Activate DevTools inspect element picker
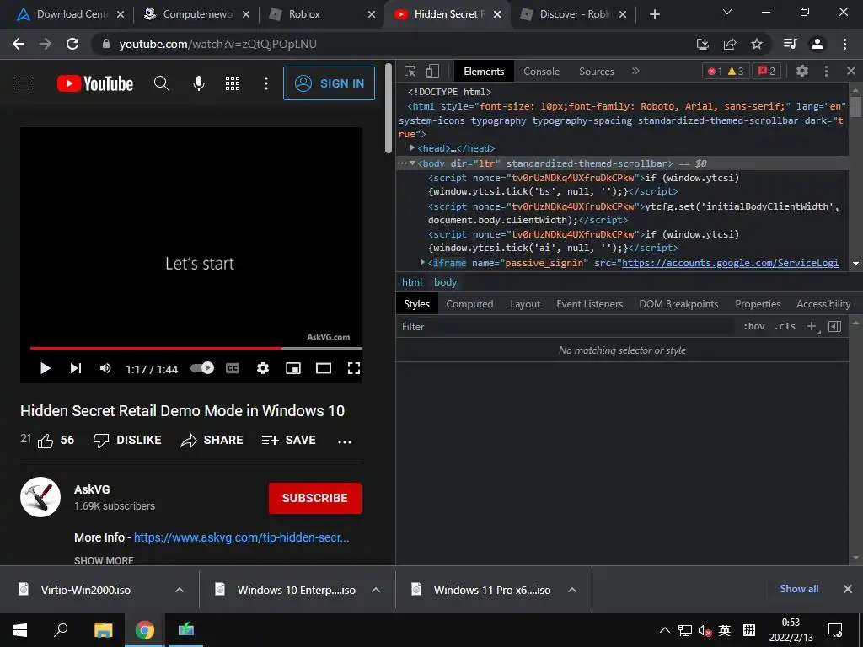 pyautogui.click(x=410, y=71)
